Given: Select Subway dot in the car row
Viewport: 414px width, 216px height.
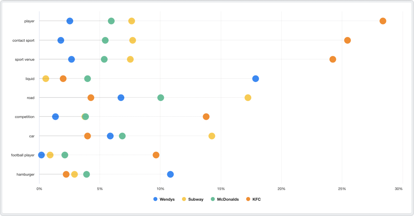Looking at the screenshot, I should coord(212,136).
